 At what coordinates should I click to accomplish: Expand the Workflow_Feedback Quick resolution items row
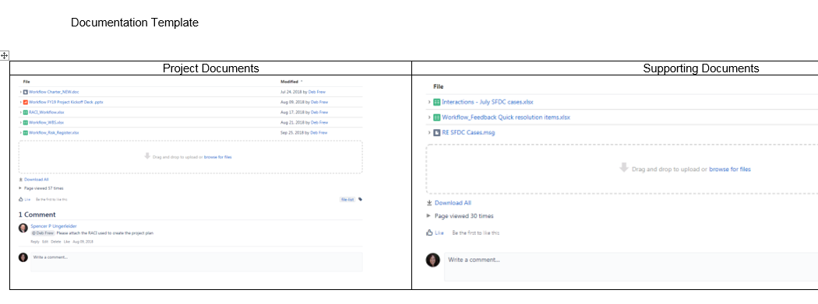point(429,117)
